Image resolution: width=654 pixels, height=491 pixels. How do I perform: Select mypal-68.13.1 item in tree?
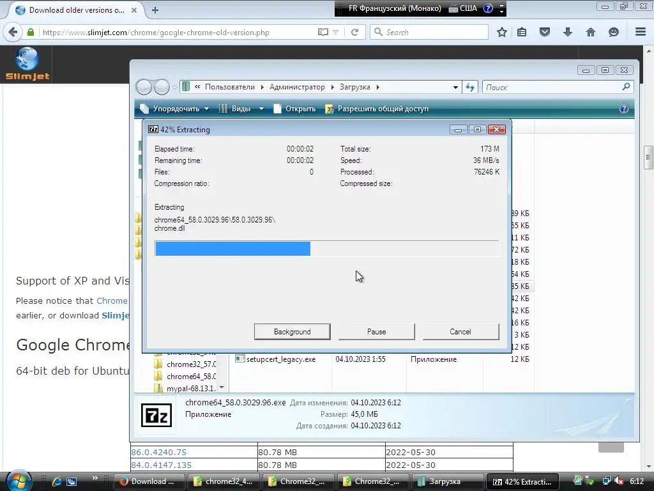[185, 388]
